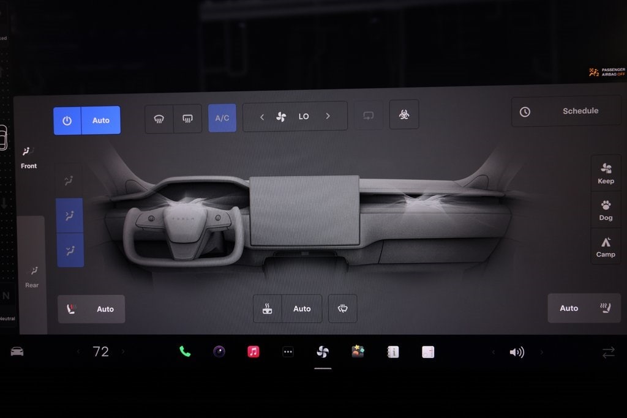The width and height of the screenshot is (627, 418).
Task: Turn off climate power button
Action: [67, 121]
